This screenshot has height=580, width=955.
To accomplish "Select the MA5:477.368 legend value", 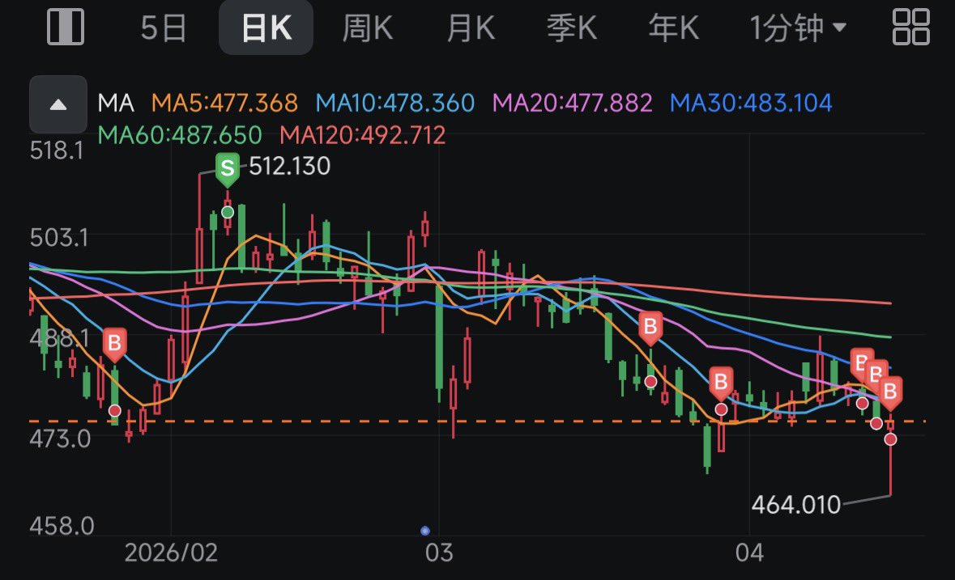I will pyautogui.click(x=224, y=104).
